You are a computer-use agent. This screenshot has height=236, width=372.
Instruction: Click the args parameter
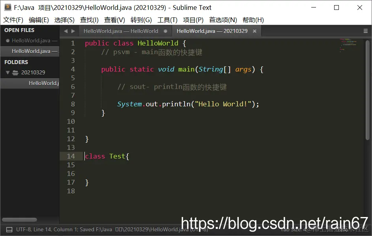tap(243, 70)
